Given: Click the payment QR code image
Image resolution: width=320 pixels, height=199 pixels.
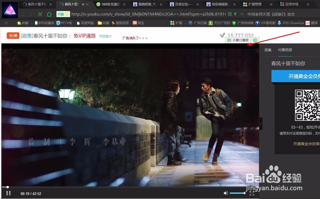Looking at the screenshot, I should (307, 105).
